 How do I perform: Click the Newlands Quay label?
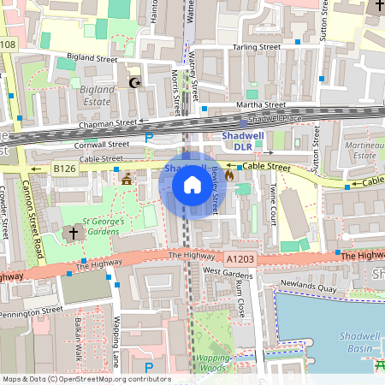click(x=309, y=286)
